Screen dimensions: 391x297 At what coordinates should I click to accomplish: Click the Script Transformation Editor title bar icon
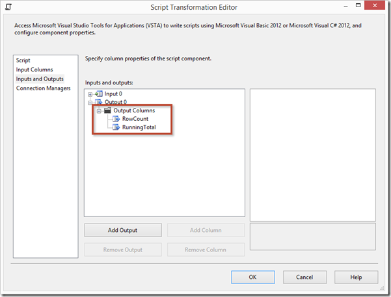tap(8, 6)
